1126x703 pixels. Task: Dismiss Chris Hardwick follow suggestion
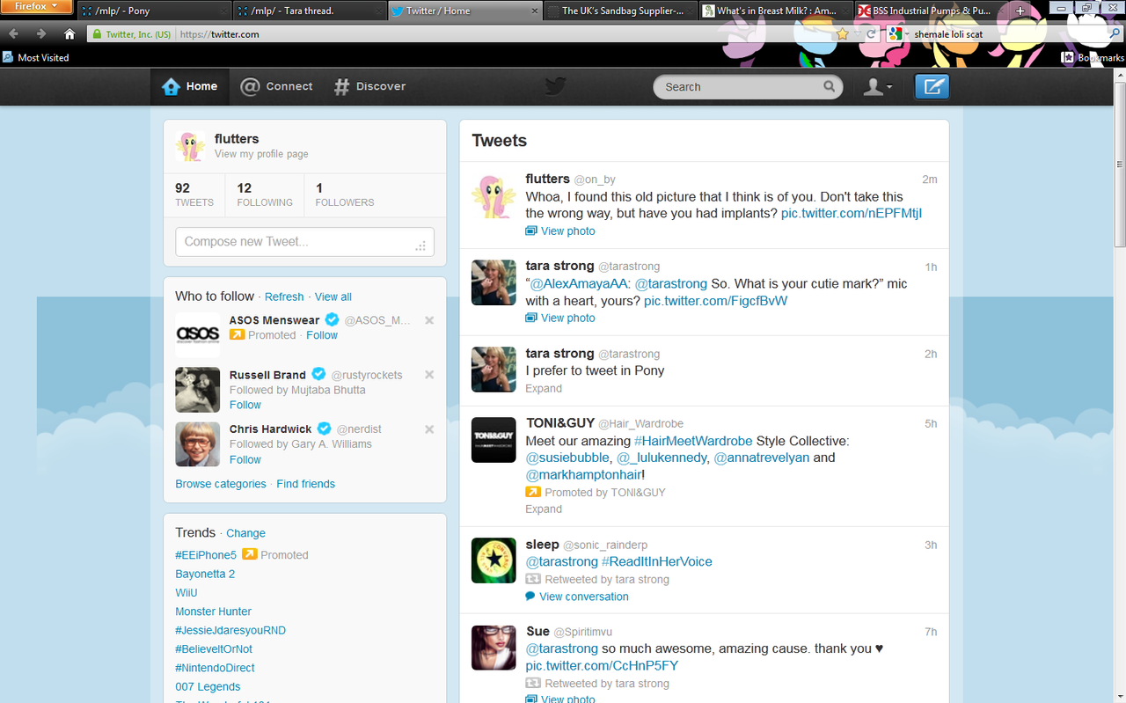[429, 429]
